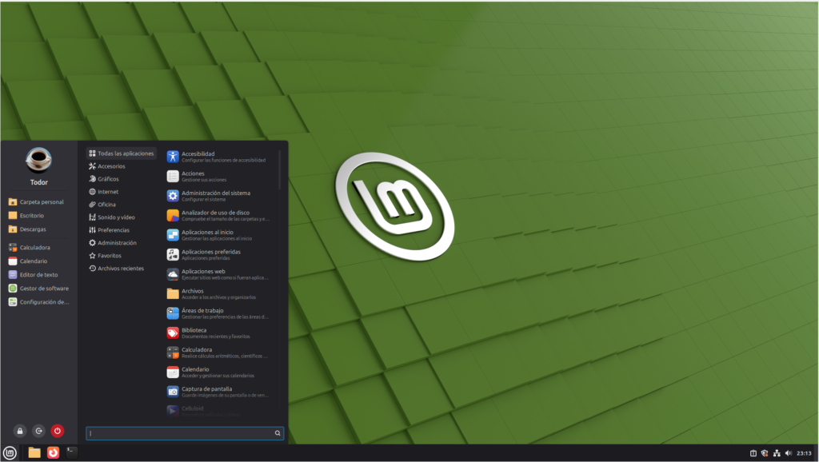Click the red power/shutdown button

point(57,431)
